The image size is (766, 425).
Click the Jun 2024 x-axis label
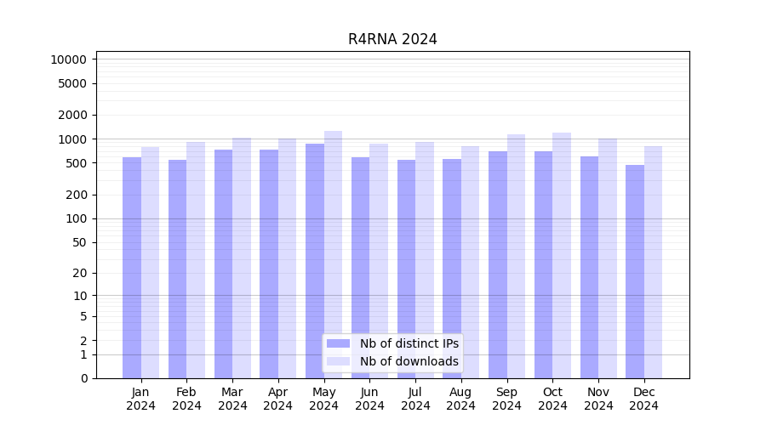[369, 399]
